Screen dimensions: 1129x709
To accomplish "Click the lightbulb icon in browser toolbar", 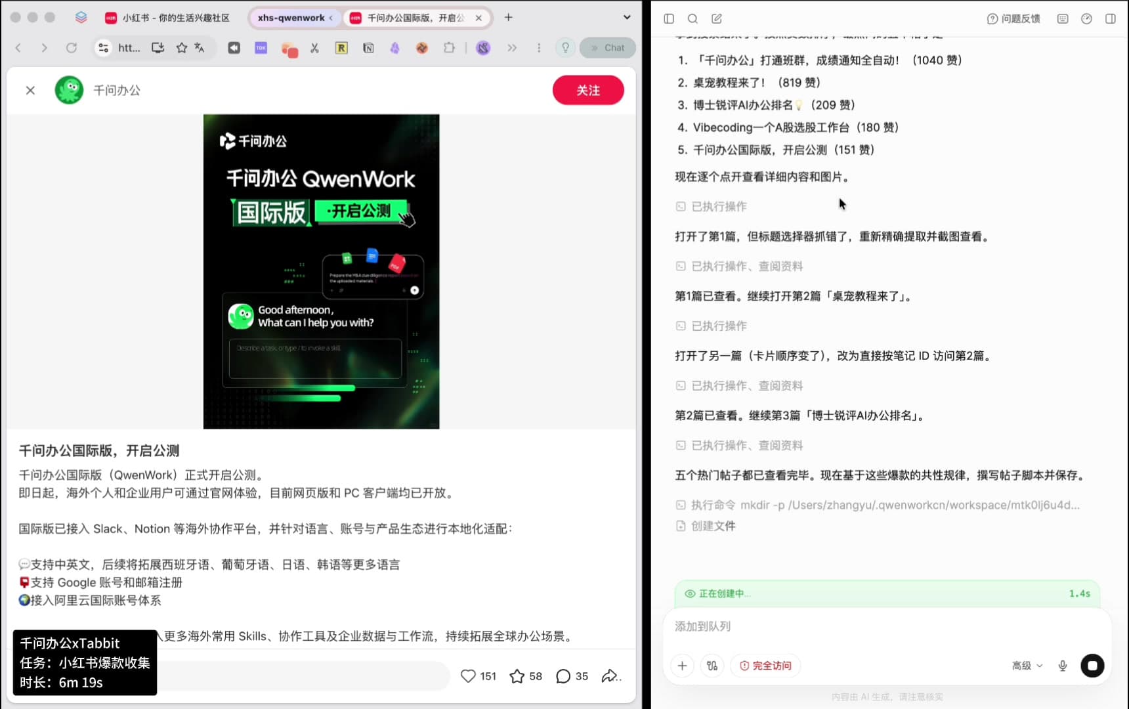I will click(x=565, y=48).
